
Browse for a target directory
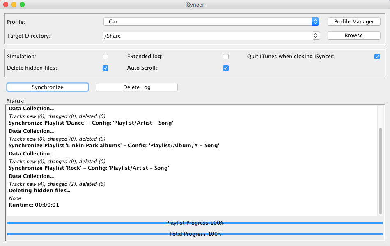(x=354, y=36)
